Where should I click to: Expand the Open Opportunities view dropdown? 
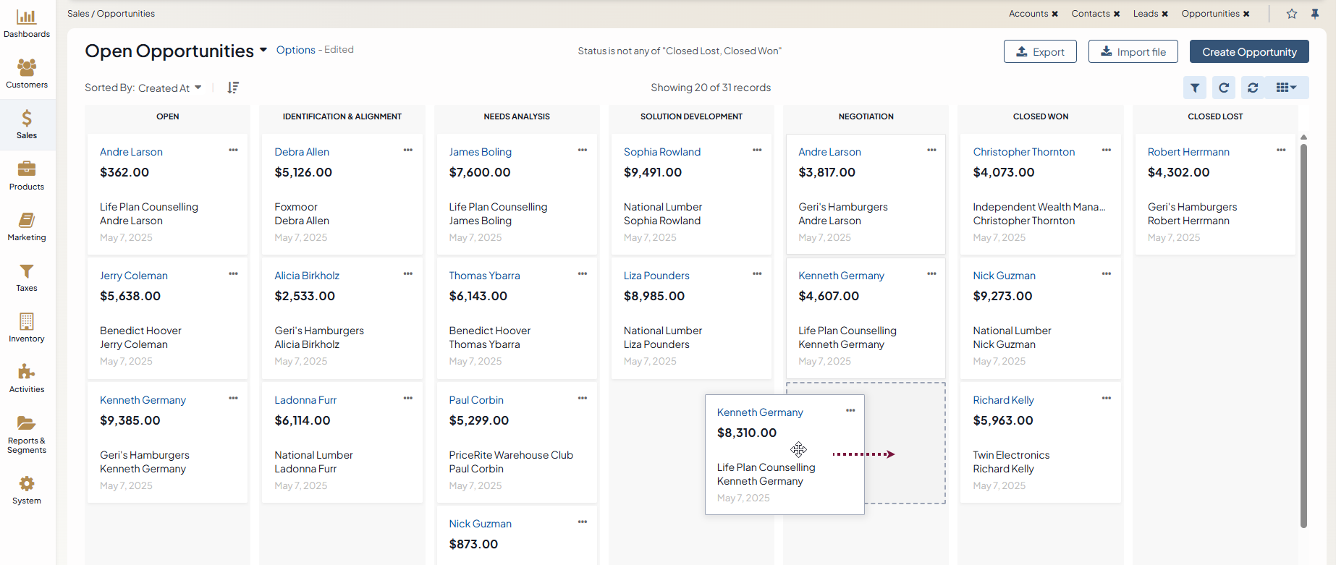coord(263,50)
